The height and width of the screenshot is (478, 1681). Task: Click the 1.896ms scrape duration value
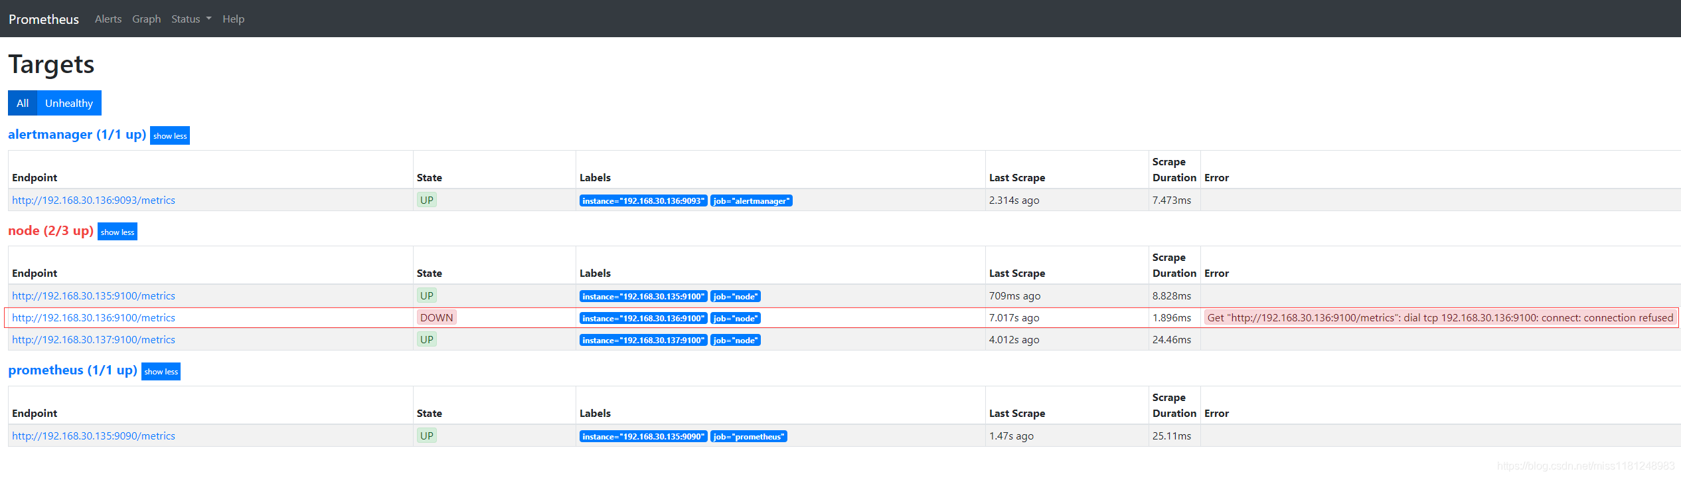[x=1172, y=318]
